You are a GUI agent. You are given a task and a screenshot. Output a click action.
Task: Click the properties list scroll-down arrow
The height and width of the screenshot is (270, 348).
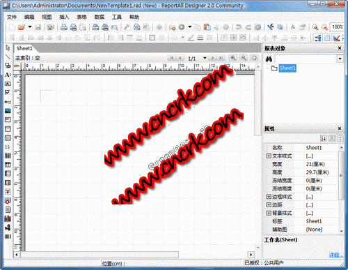(341, 231)
